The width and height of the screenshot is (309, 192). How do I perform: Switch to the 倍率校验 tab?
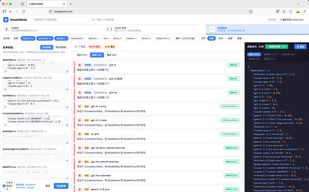(x=257, y=29)
